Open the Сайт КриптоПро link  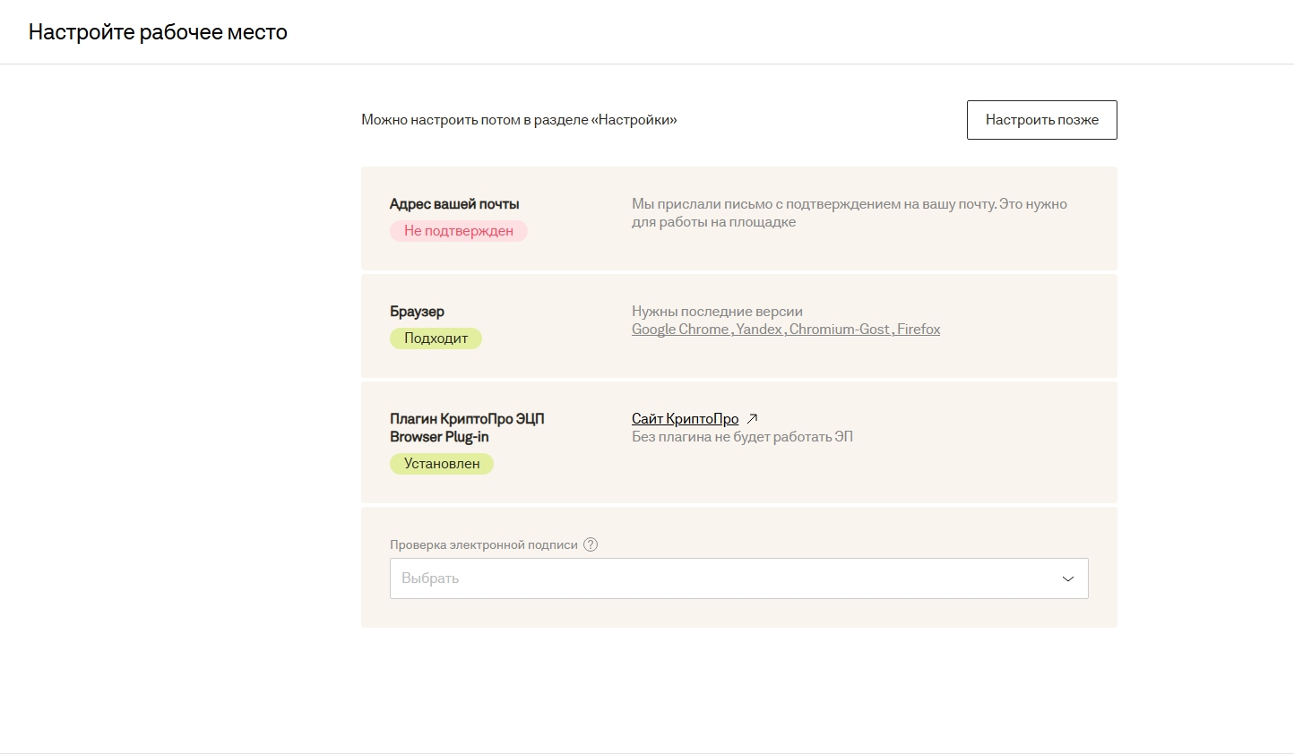click(685, 419)
